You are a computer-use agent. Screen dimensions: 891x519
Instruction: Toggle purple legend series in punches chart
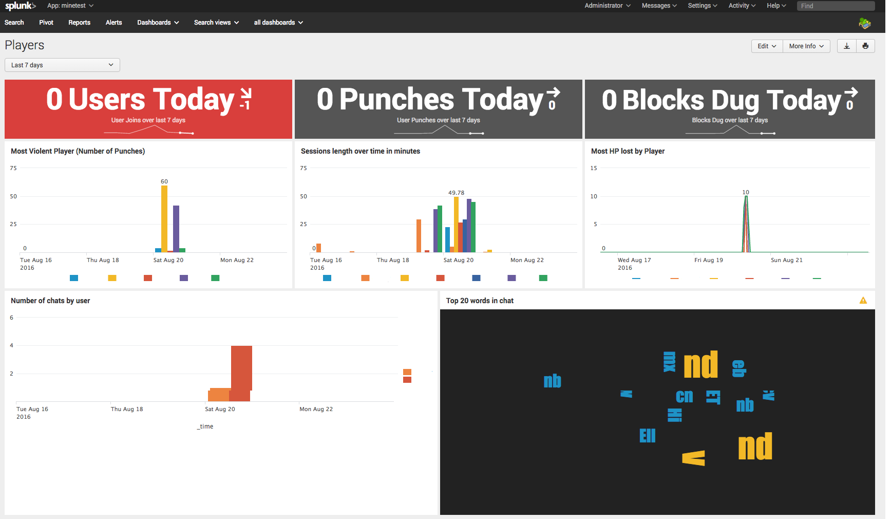pyautogui.click(x=184, y=278)
